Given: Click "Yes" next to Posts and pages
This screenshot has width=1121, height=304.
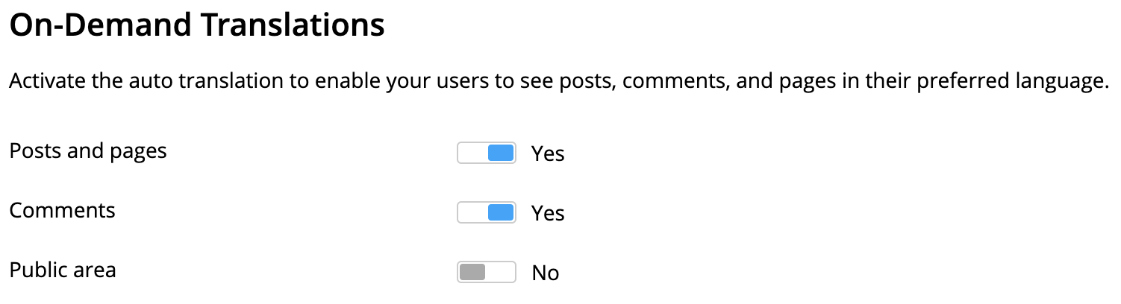Looking at the screenshot, I should pos(548,154).
